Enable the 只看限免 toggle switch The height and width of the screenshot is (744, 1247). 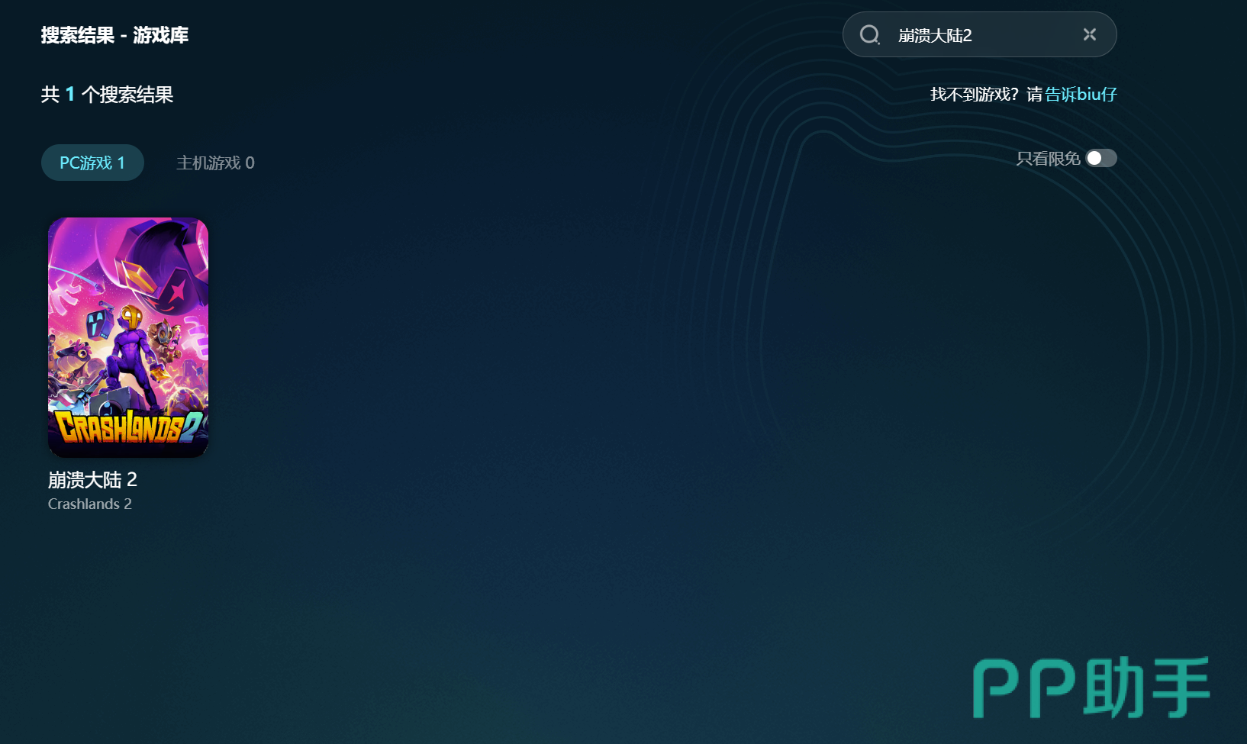(1100, 158)
